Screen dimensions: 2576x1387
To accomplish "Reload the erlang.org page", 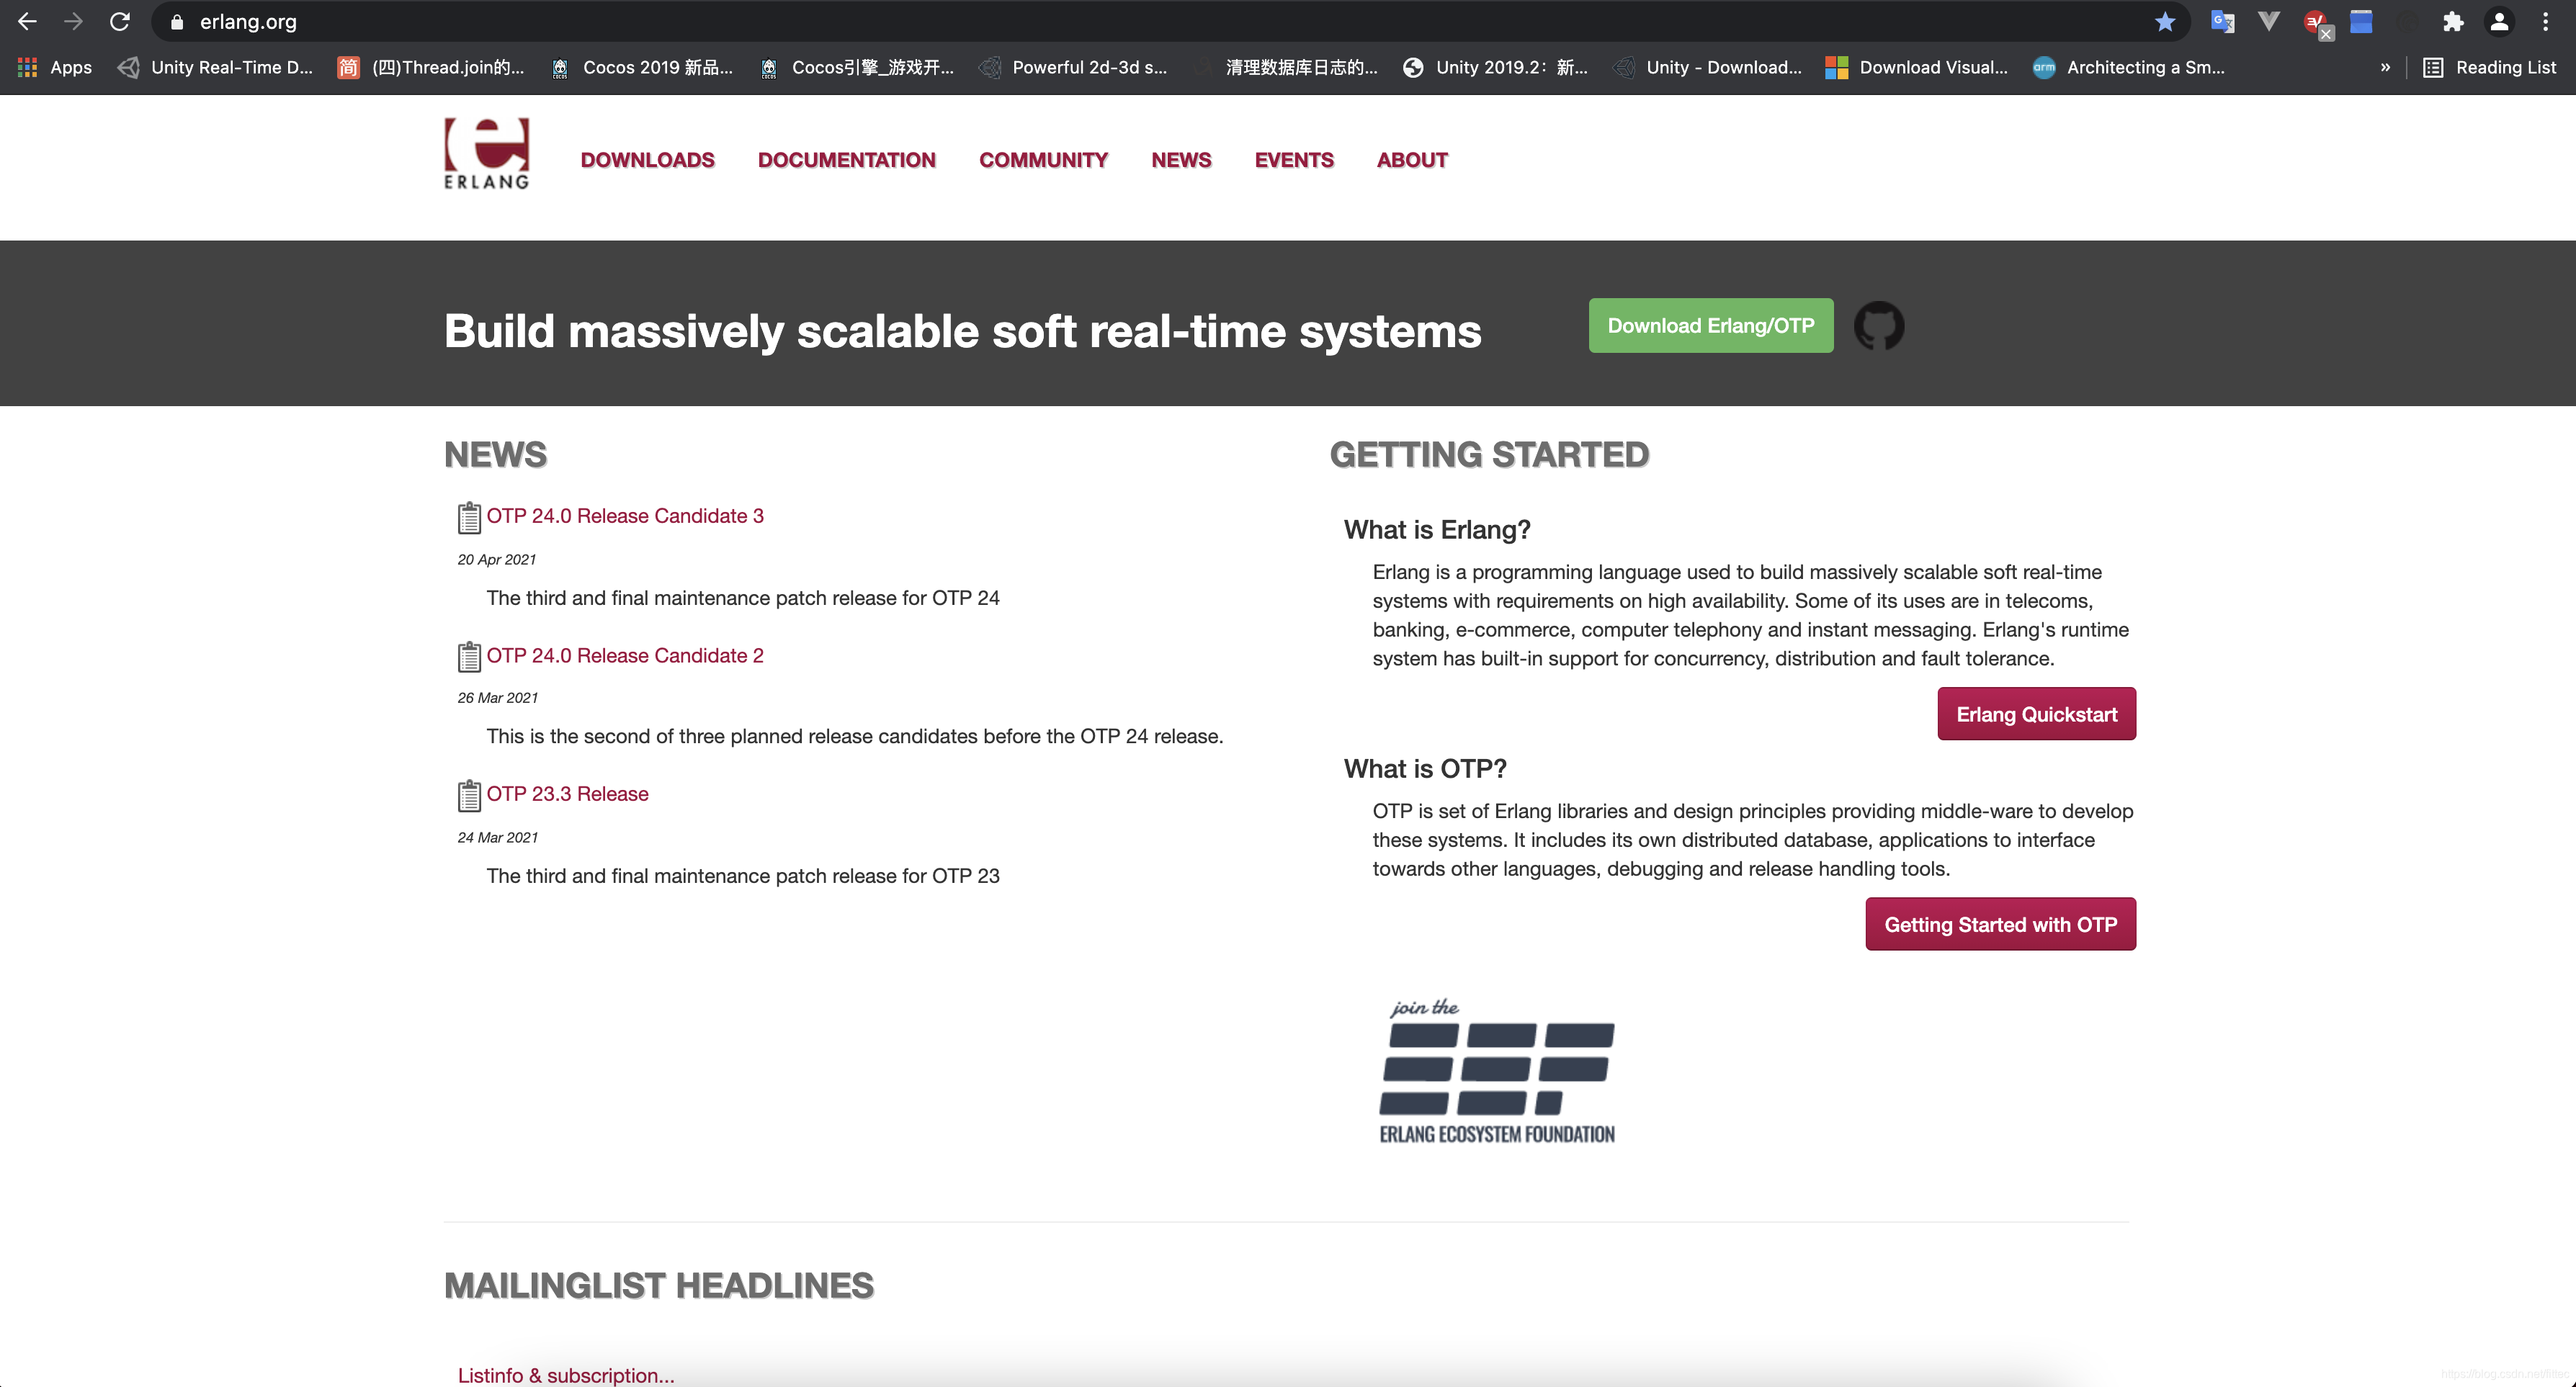I will pyautogui.click(x=120, y=21).
